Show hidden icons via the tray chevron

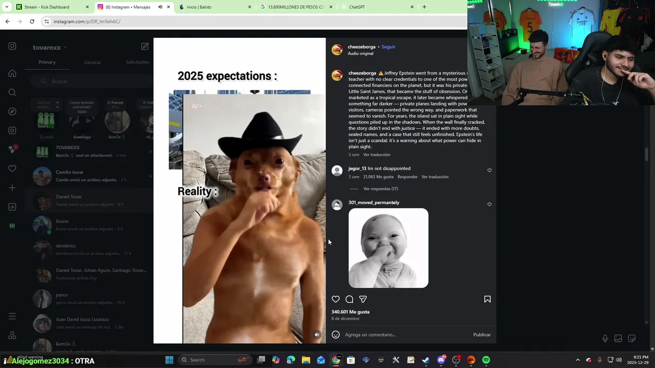pos(578,360)
